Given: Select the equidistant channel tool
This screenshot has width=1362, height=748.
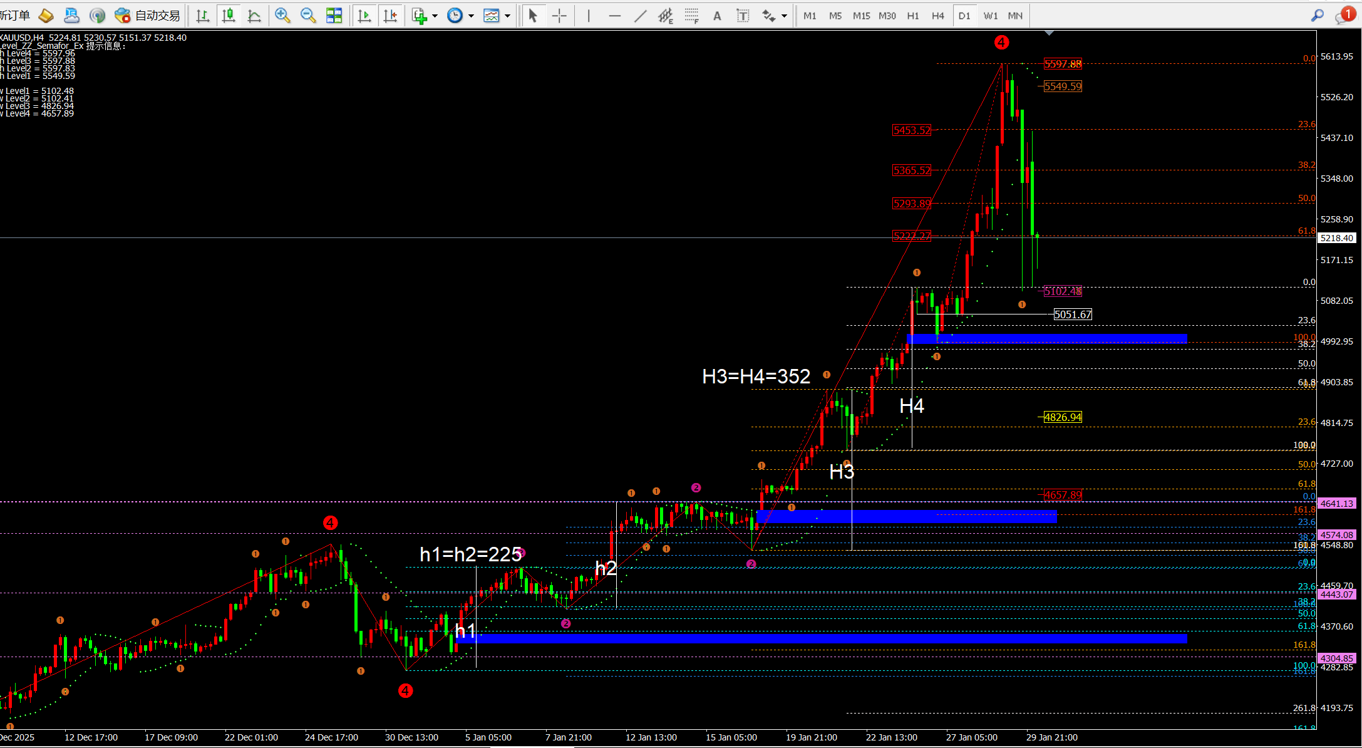Looking at the screenshot, I should [666, 16].
